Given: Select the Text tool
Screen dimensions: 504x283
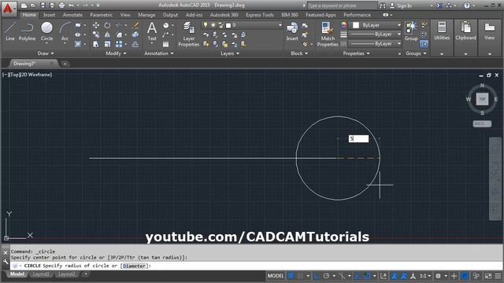Looking at the screenshot, I should tap(152, 31).
